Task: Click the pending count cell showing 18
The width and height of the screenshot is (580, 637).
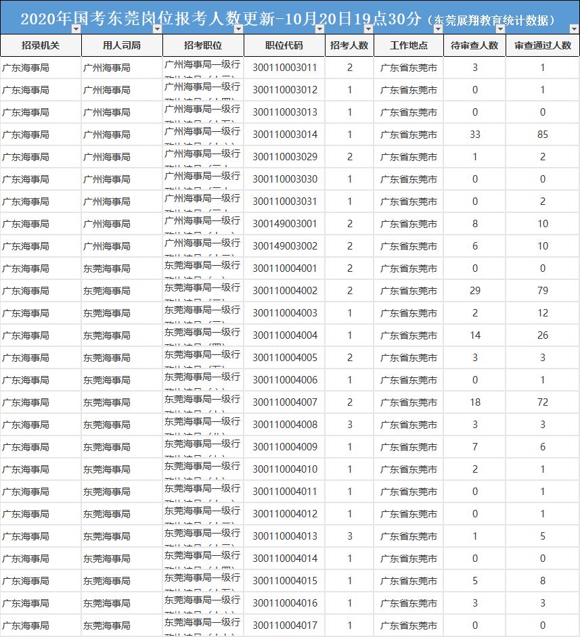Action: (474, 402)
